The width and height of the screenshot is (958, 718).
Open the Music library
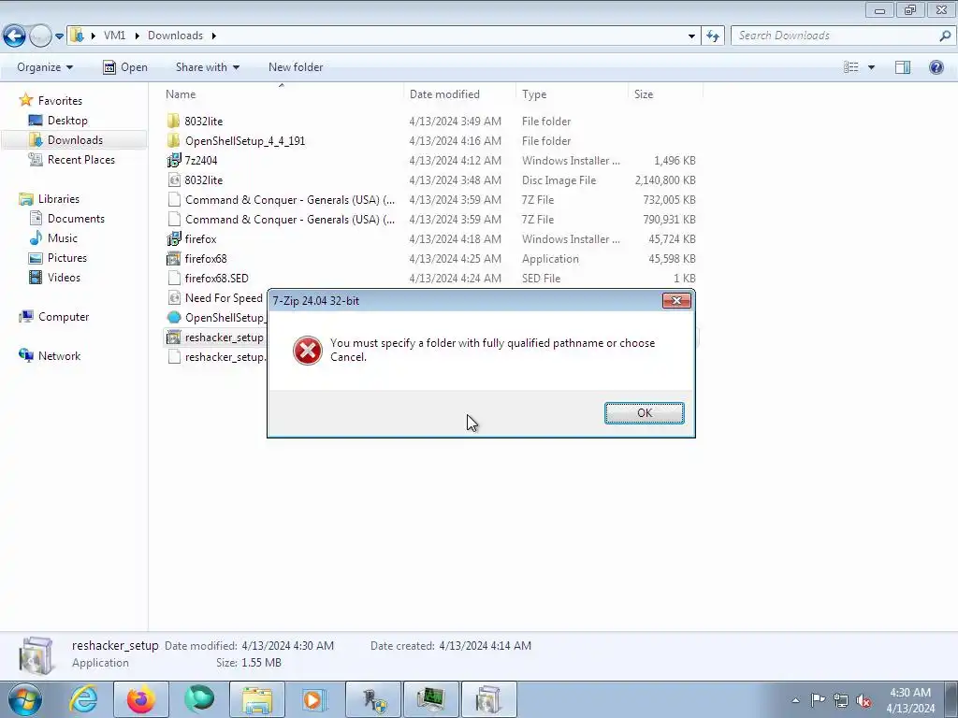[63, 238]
